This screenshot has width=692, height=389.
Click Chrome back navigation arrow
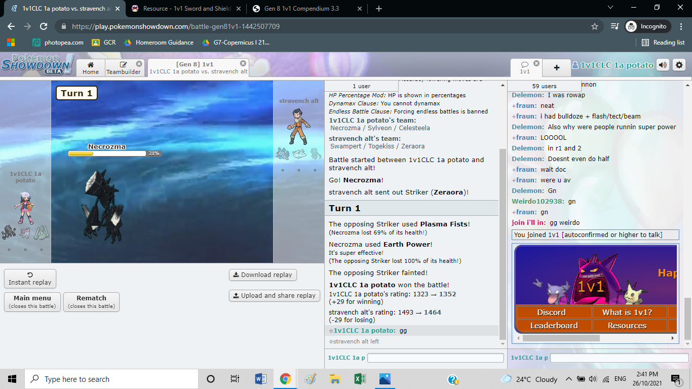pos(11,26)
